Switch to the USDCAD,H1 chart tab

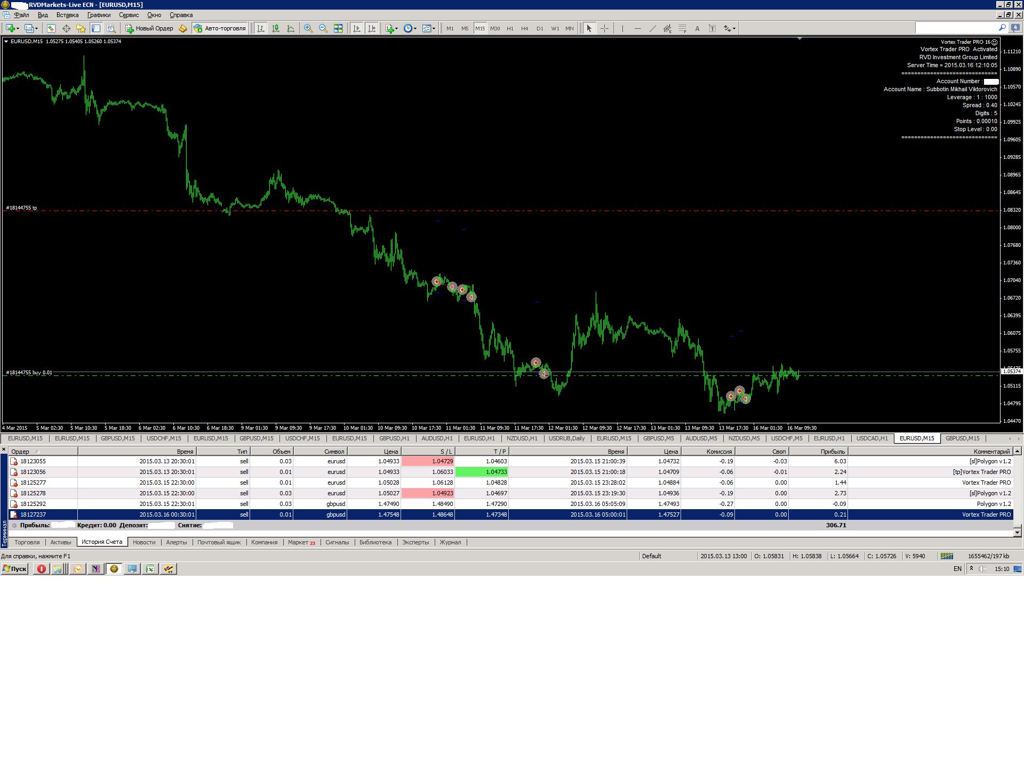[872, 438]
